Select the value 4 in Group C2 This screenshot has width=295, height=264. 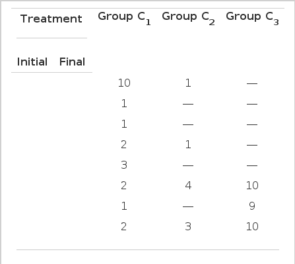click(x=188, y=185)
